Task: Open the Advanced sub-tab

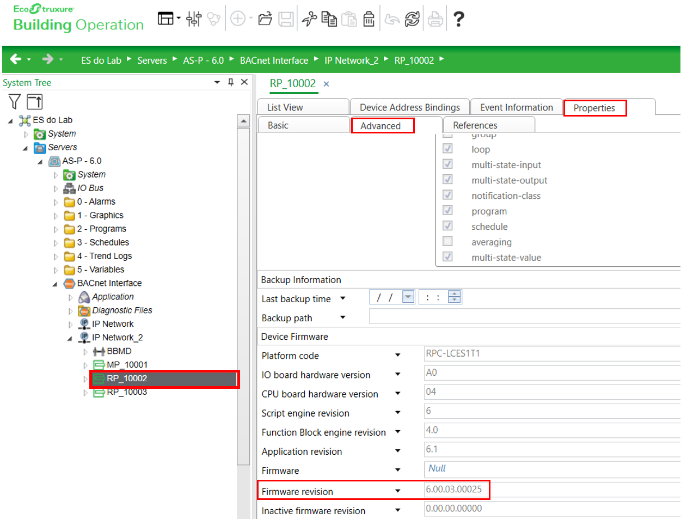Action: 382,125
